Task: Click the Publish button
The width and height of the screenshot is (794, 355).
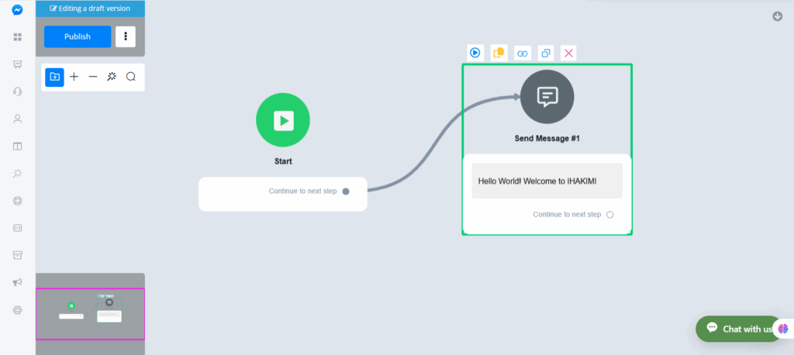Action: (x=78, y=36)
